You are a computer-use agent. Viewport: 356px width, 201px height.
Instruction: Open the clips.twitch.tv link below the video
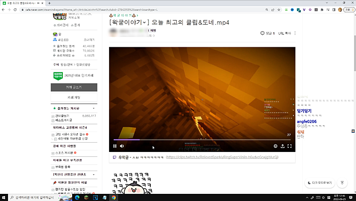click(222, 157)
